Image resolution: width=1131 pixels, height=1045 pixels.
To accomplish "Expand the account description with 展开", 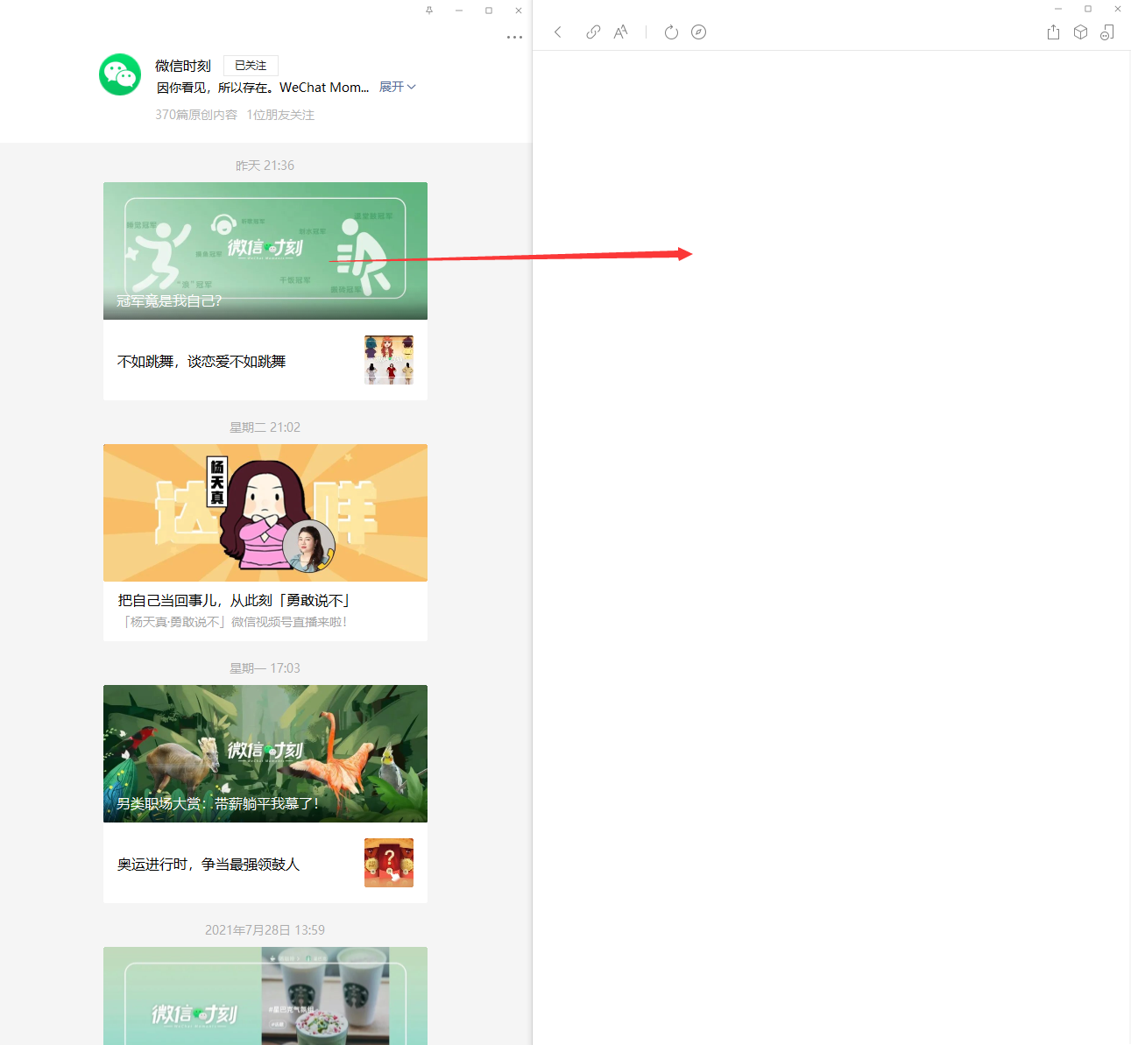I will [x=398, y=87].
